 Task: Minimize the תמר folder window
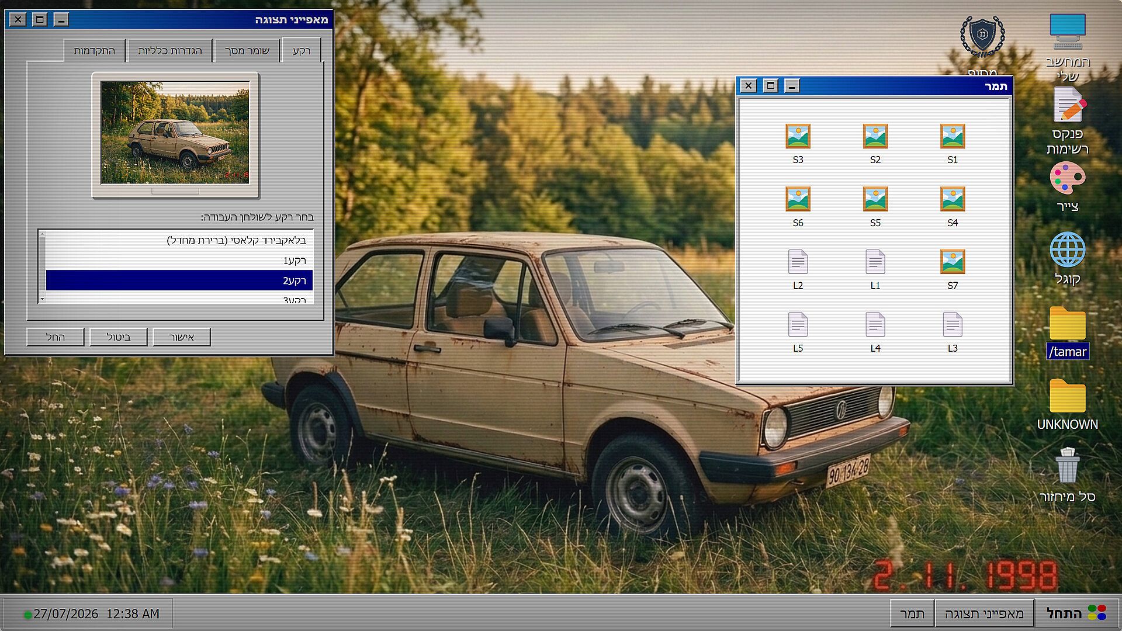[x=792, y=86]
